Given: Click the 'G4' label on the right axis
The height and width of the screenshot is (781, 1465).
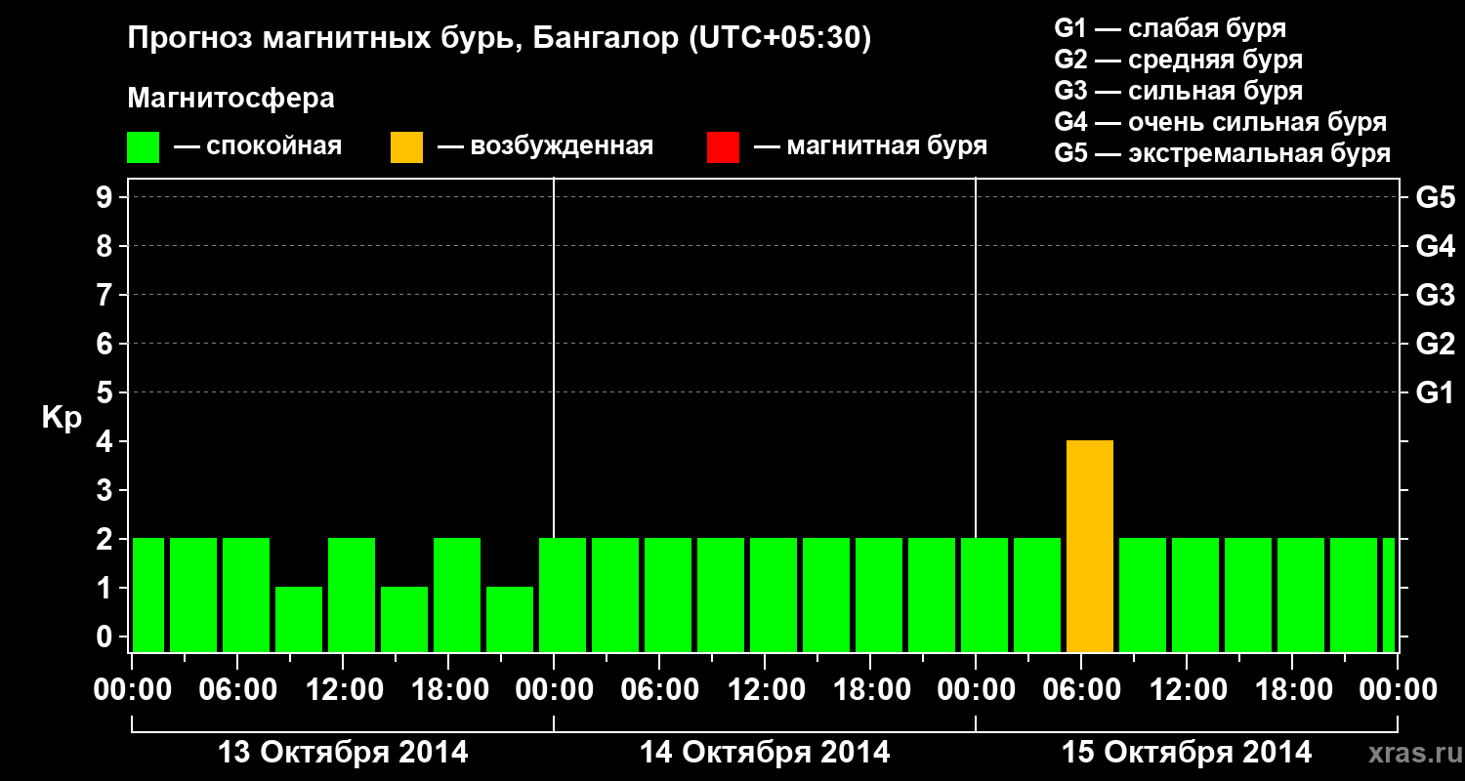Looking at the screenshot, I should (1435, 246).
